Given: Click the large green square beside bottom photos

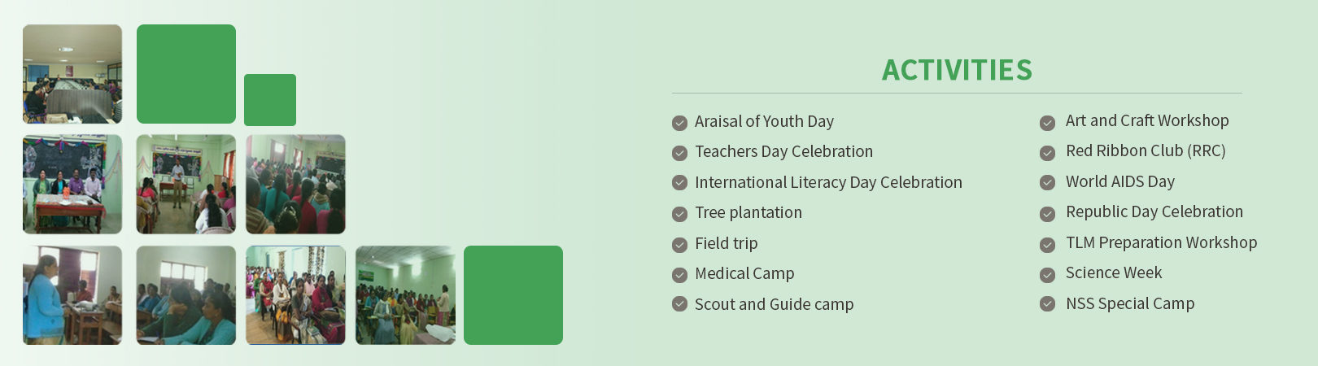Looking at the screenshot, I should coord(513,295).
